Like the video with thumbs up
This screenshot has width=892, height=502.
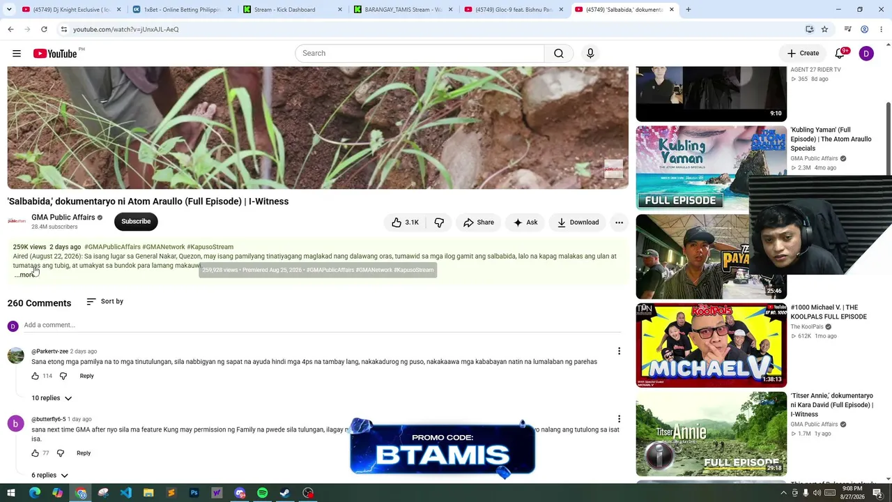pos(405,222)
